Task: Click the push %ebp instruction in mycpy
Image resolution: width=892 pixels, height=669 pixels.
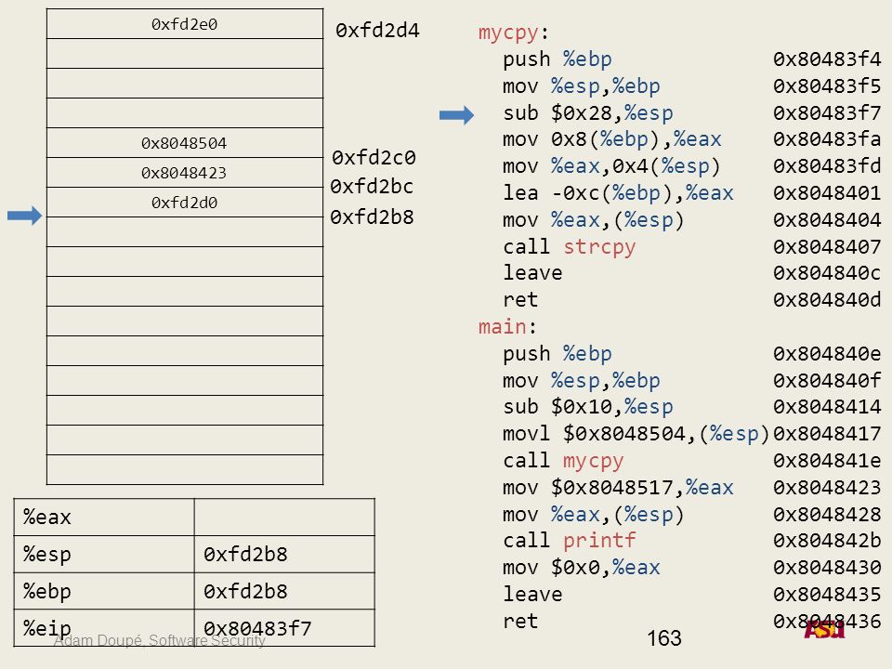Action: click(557, 59)
